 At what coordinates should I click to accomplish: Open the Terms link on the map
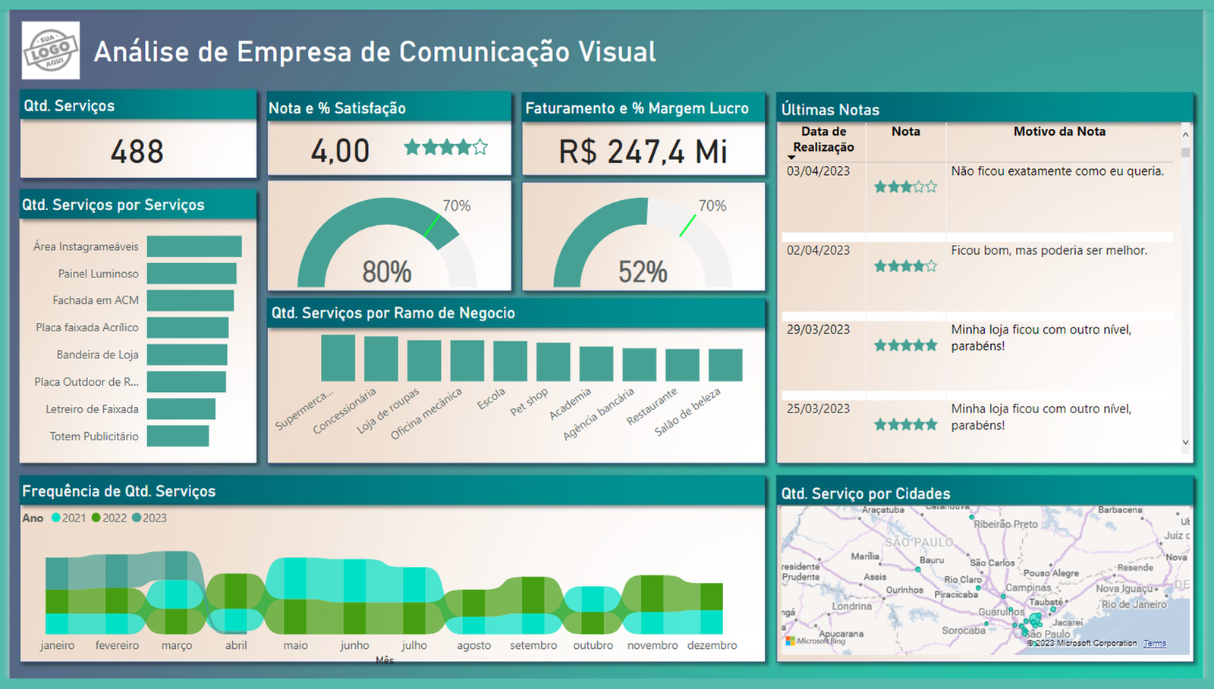(x=1154, y=642)
